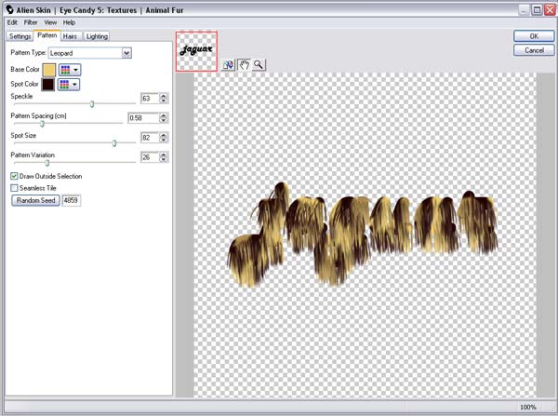This screenshot has width=558, height=416.
Task: Open the Lighting tab
Action: [x=97, y=36]
